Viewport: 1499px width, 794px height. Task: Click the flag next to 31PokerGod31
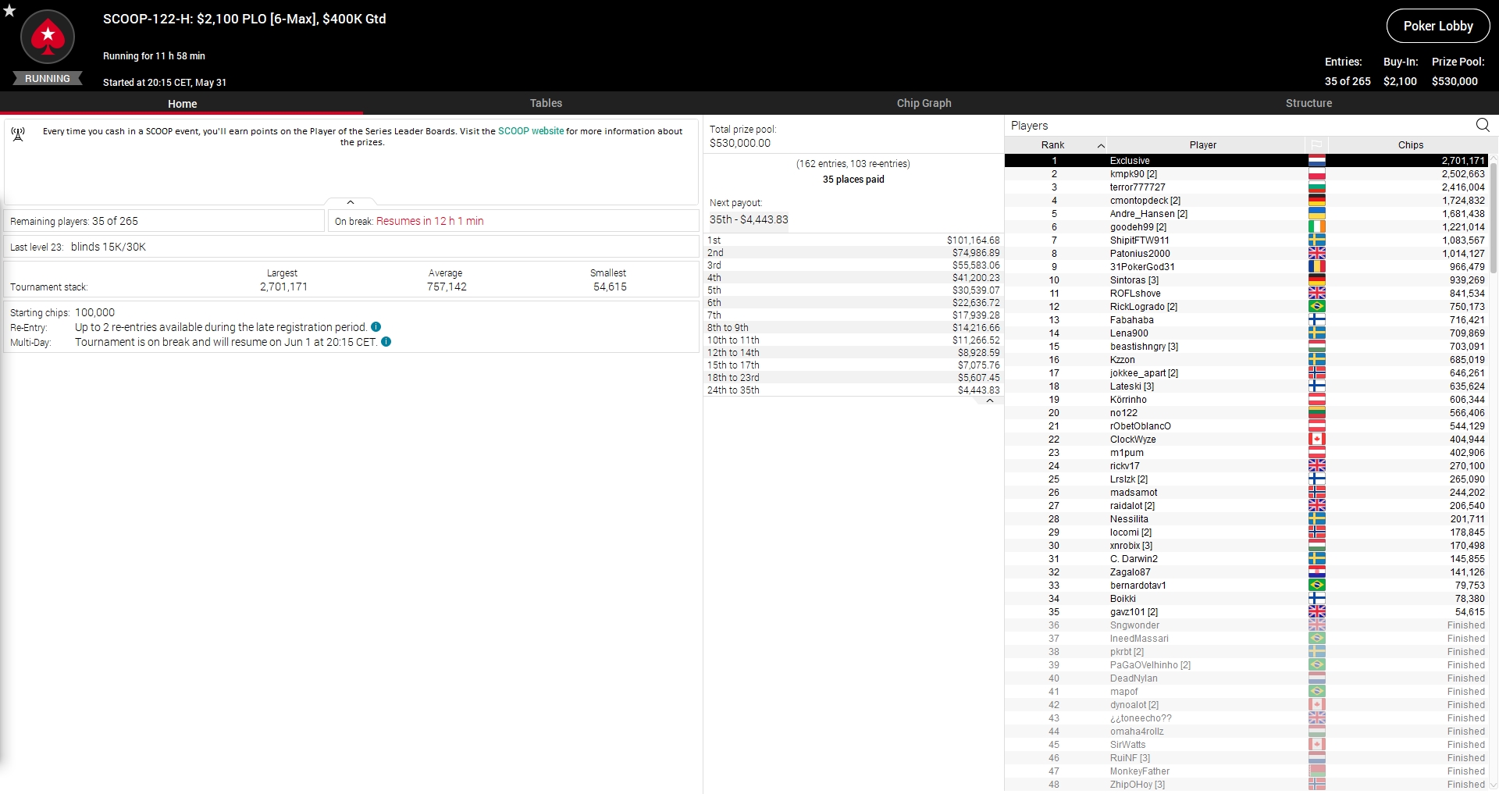[x=1316, y=267]
